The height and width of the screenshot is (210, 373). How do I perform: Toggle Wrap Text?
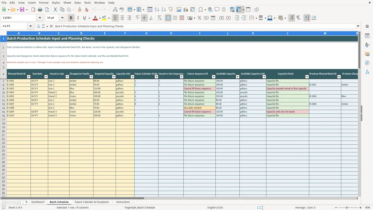pyautogui.click(x=160, y=18)
